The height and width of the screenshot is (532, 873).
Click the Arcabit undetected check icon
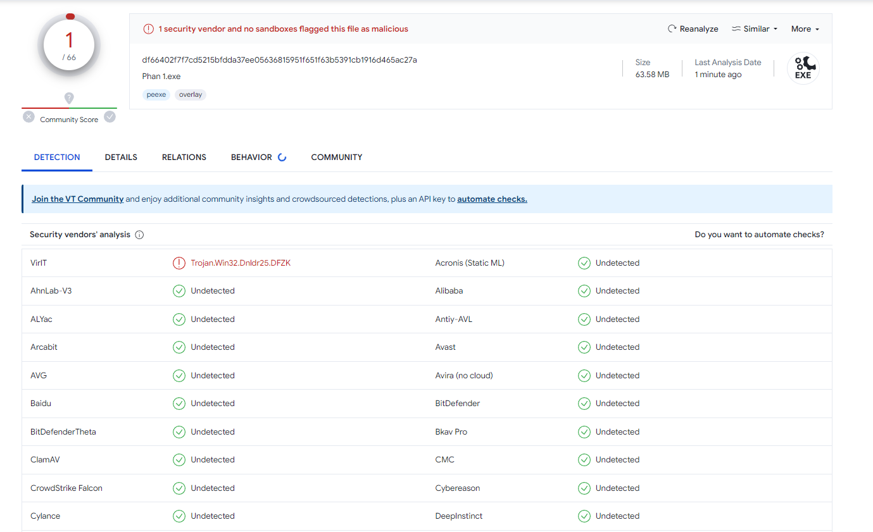179,347
